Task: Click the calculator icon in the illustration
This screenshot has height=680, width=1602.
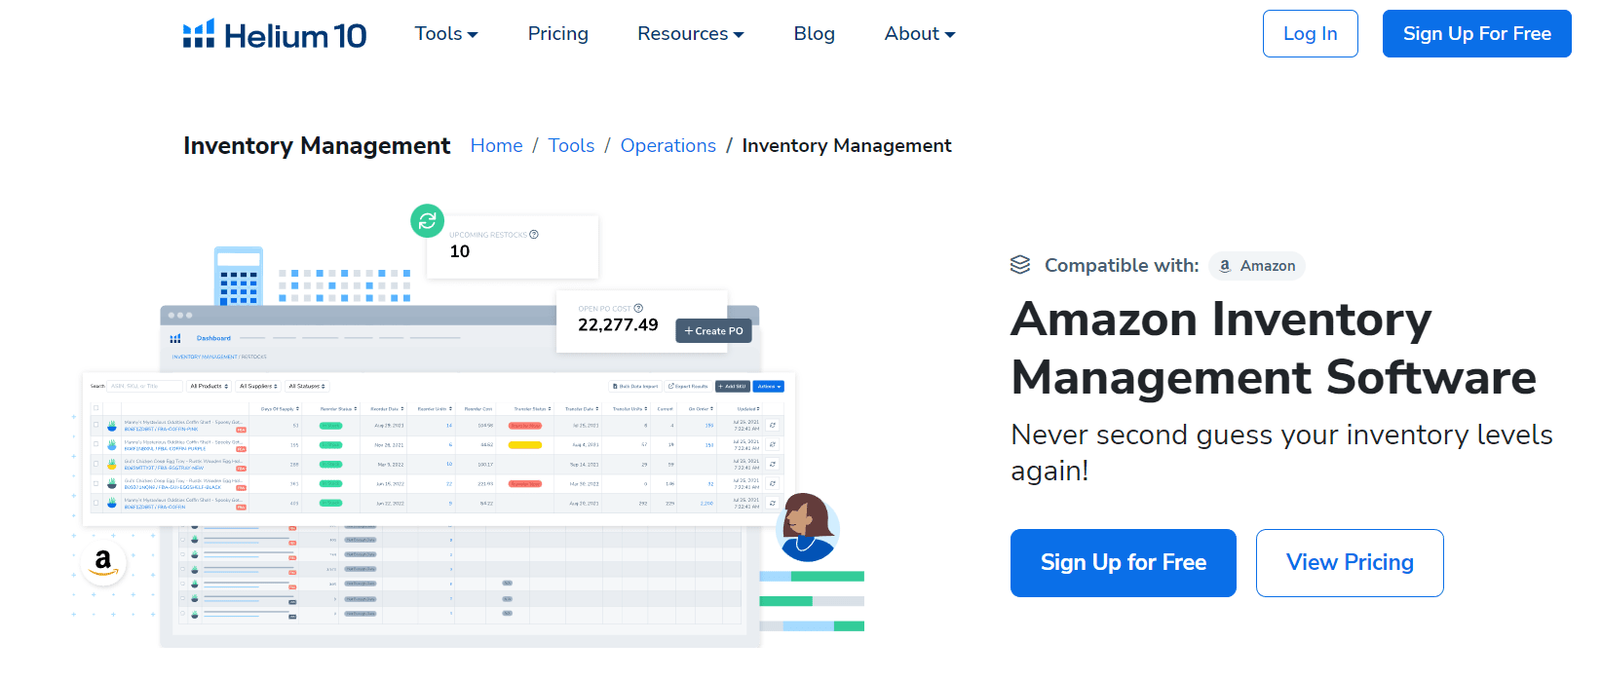Action: click(x=239, y=276)
